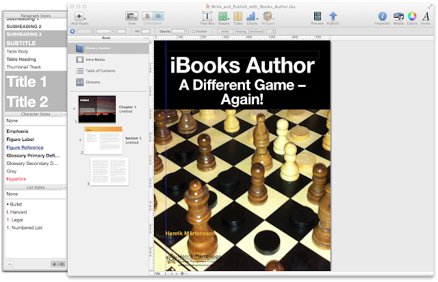438x282 pixels.
Task: Click the Fill color well
Action: (x=146, y=31)
